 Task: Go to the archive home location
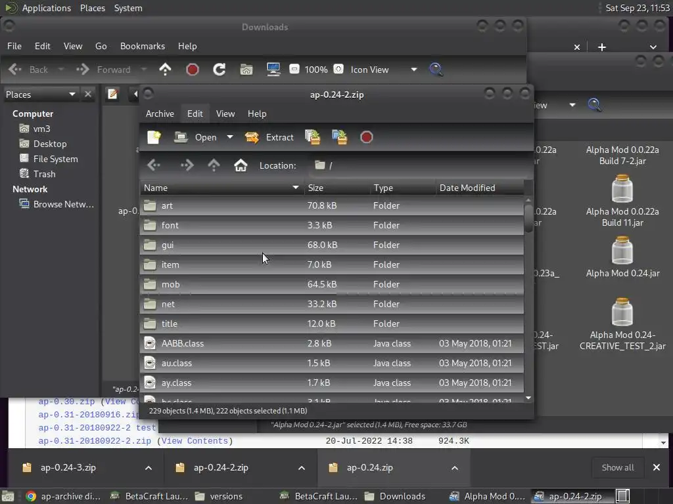tap(241, 165)
